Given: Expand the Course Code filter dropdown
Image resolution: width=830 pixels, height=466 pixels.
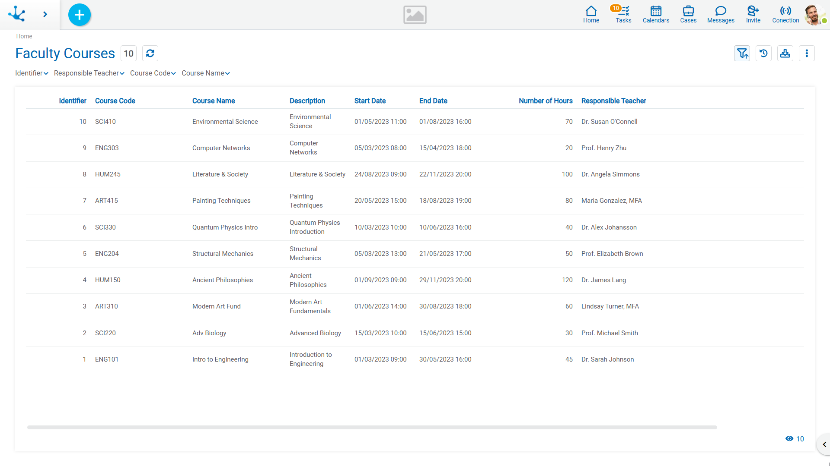Looking at the screenshot, I should click(x=153, y=73).
